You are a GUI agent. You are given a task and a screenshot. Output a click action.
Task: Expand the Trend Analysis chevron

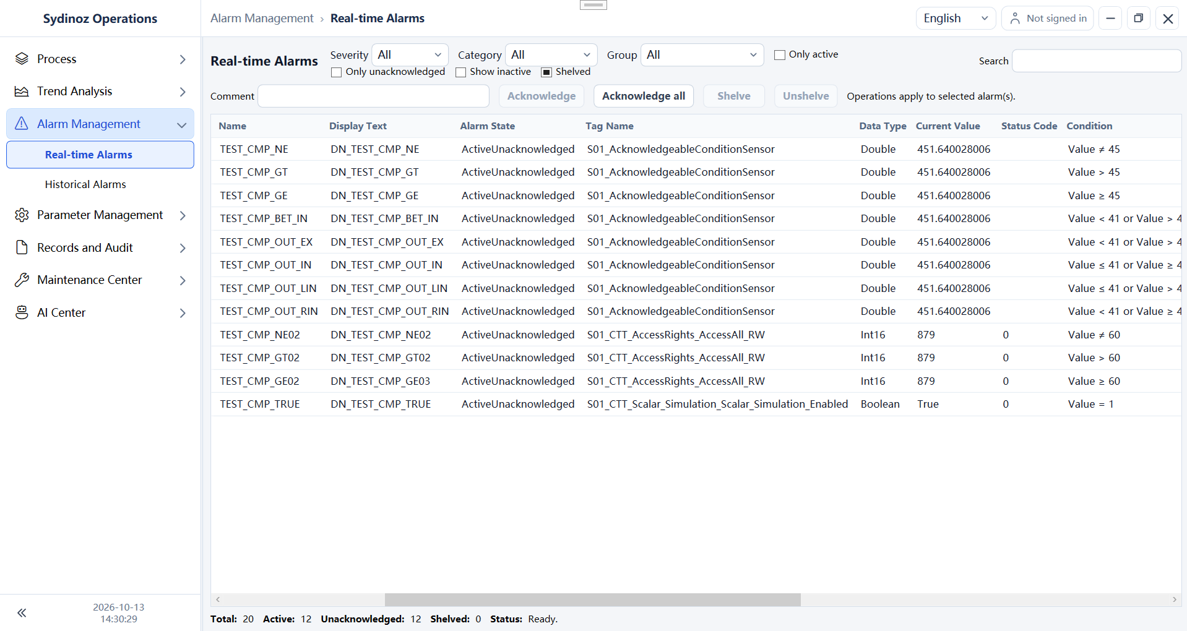coord(183,92)
